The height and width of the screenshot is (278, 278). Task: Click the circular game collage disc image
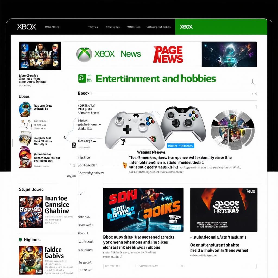coord(233,130)
